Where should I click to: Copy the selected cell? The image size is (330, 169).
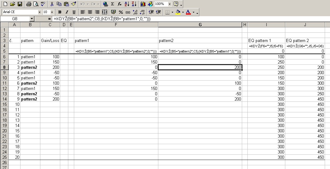pyautogui.click(x=59, y=4)
